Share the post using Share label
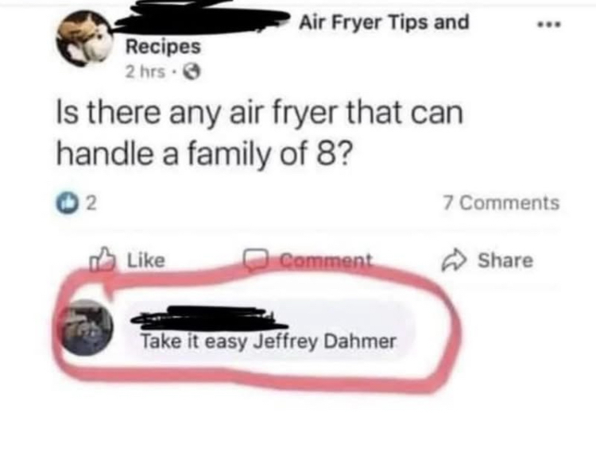The image size is (596, 451). pos(505,260)
